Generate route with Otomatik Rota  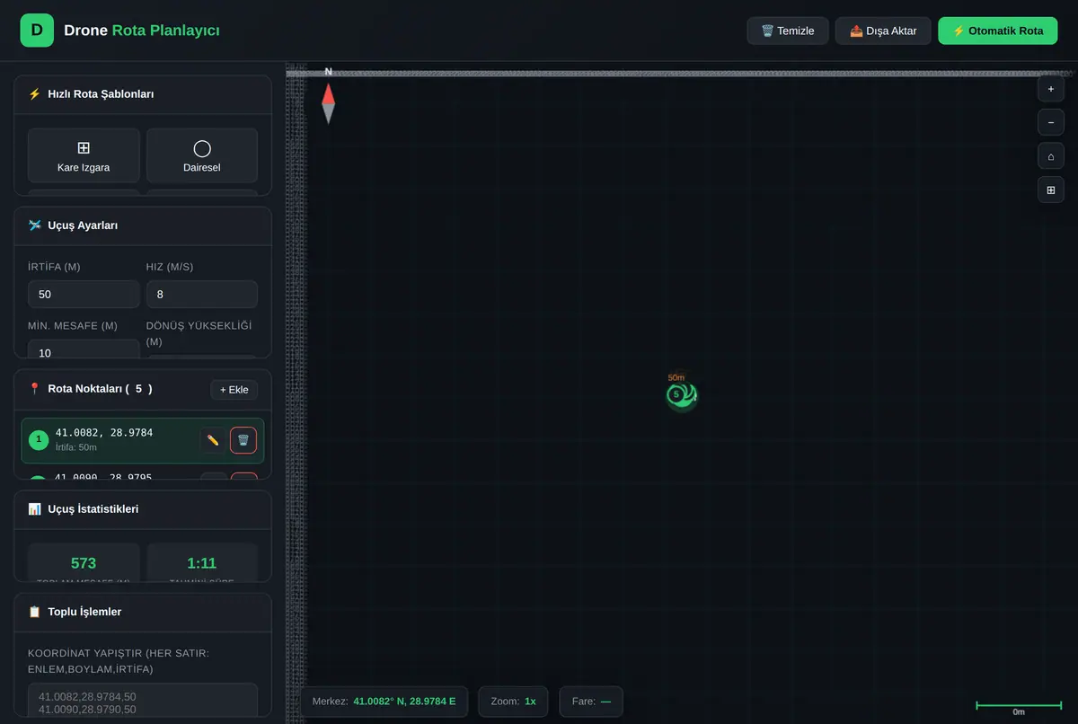pyautogui.click(x=998, y=31)
